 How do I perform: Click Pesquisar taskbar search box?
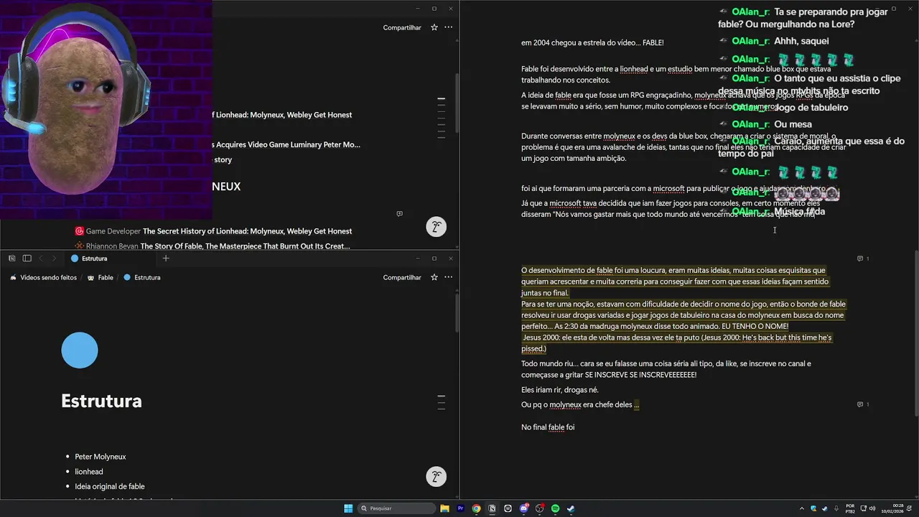[x=397, y=508]
